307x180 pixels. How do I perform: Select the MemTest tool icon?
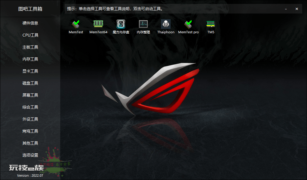pos(76,24)
